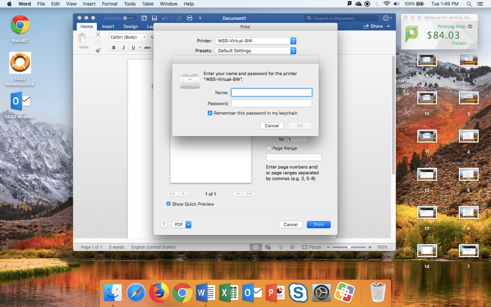Toggle the Show Quick Preview checkbox
This screenshot has width=491, height=307.
pos(169,204)
